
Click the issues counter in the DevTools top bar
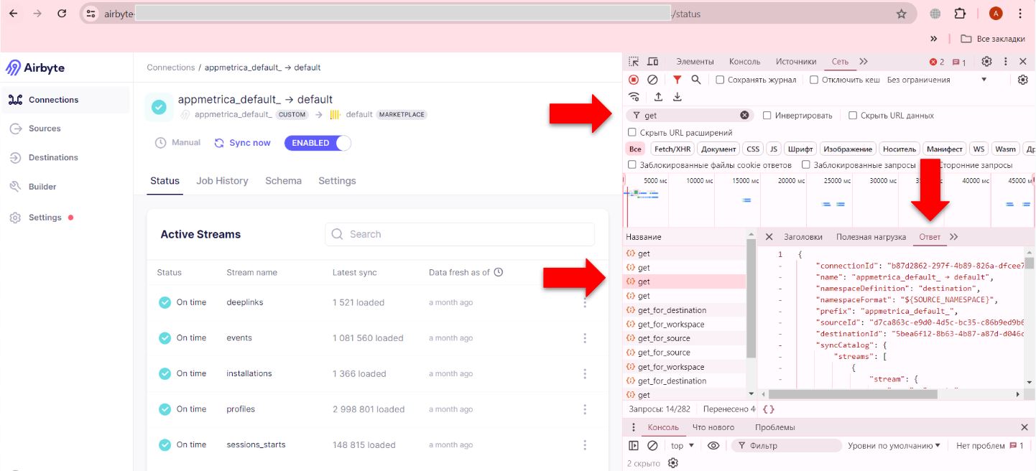[959, 62]
